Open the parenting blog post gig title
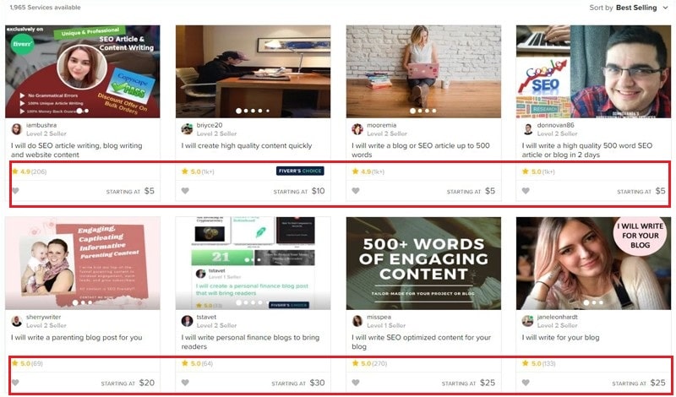 76,338
